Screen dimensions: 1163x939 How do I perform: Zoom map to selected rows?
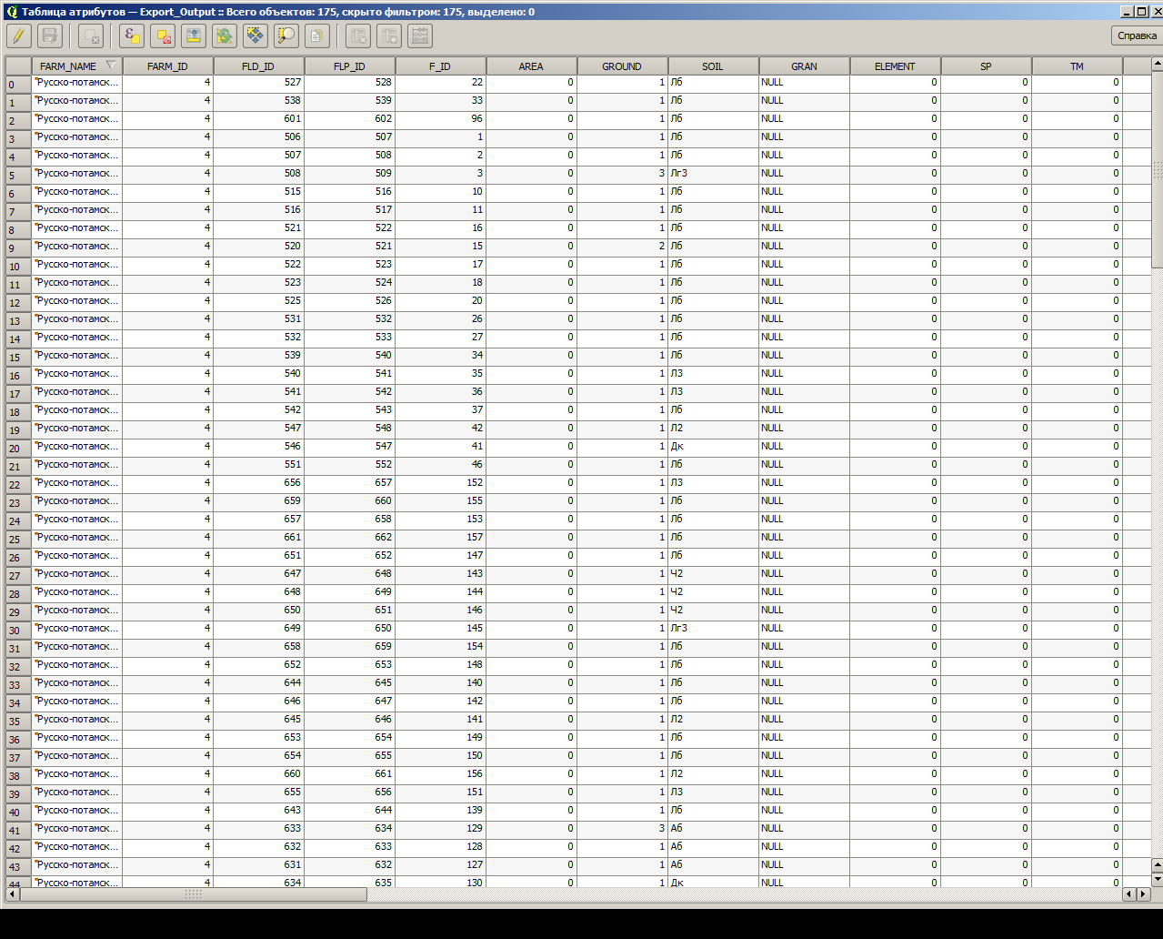[x=286, y=36]
